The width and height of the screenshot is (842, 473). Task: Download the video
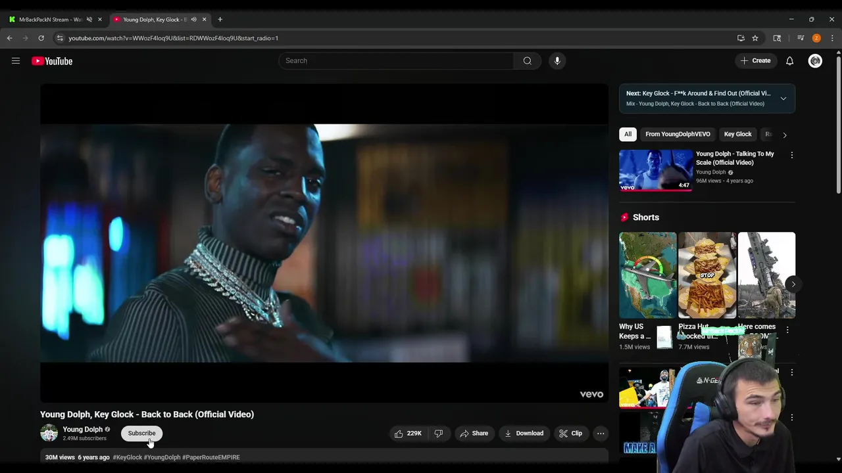tap(524, 434)
